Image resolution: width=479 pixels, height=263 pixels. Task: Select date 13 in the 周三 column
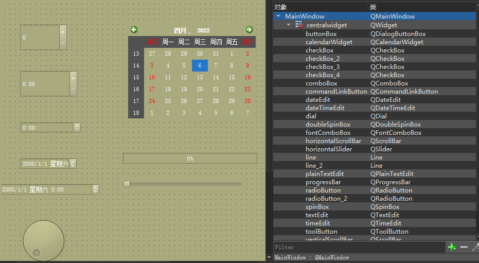(200, 77)
